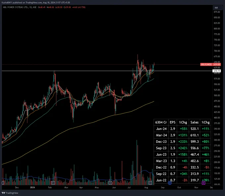Image resolution: width=225 pixels, height=196 pixels.
Task: Click the 'Mar-23' row label
Action: point(161,161)
